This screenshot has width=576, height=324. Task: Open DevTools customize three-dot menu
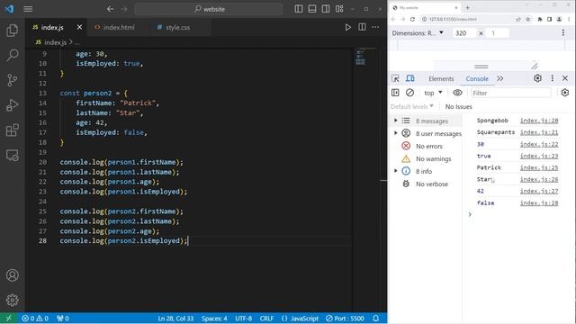552,78
